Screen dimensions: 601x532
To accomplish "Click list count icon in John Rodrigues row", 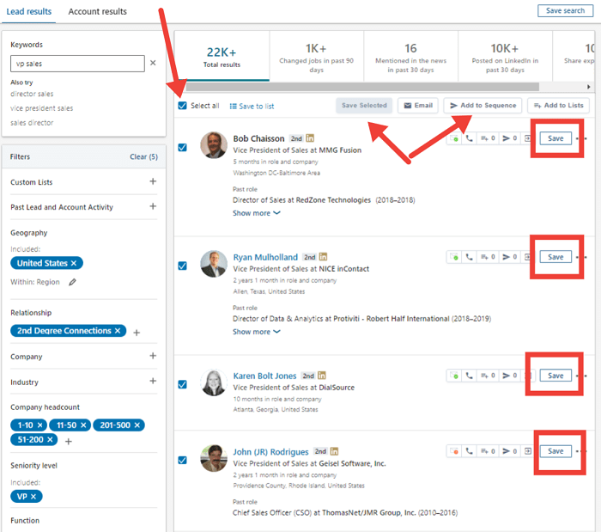I will click(x=485, y=451).
